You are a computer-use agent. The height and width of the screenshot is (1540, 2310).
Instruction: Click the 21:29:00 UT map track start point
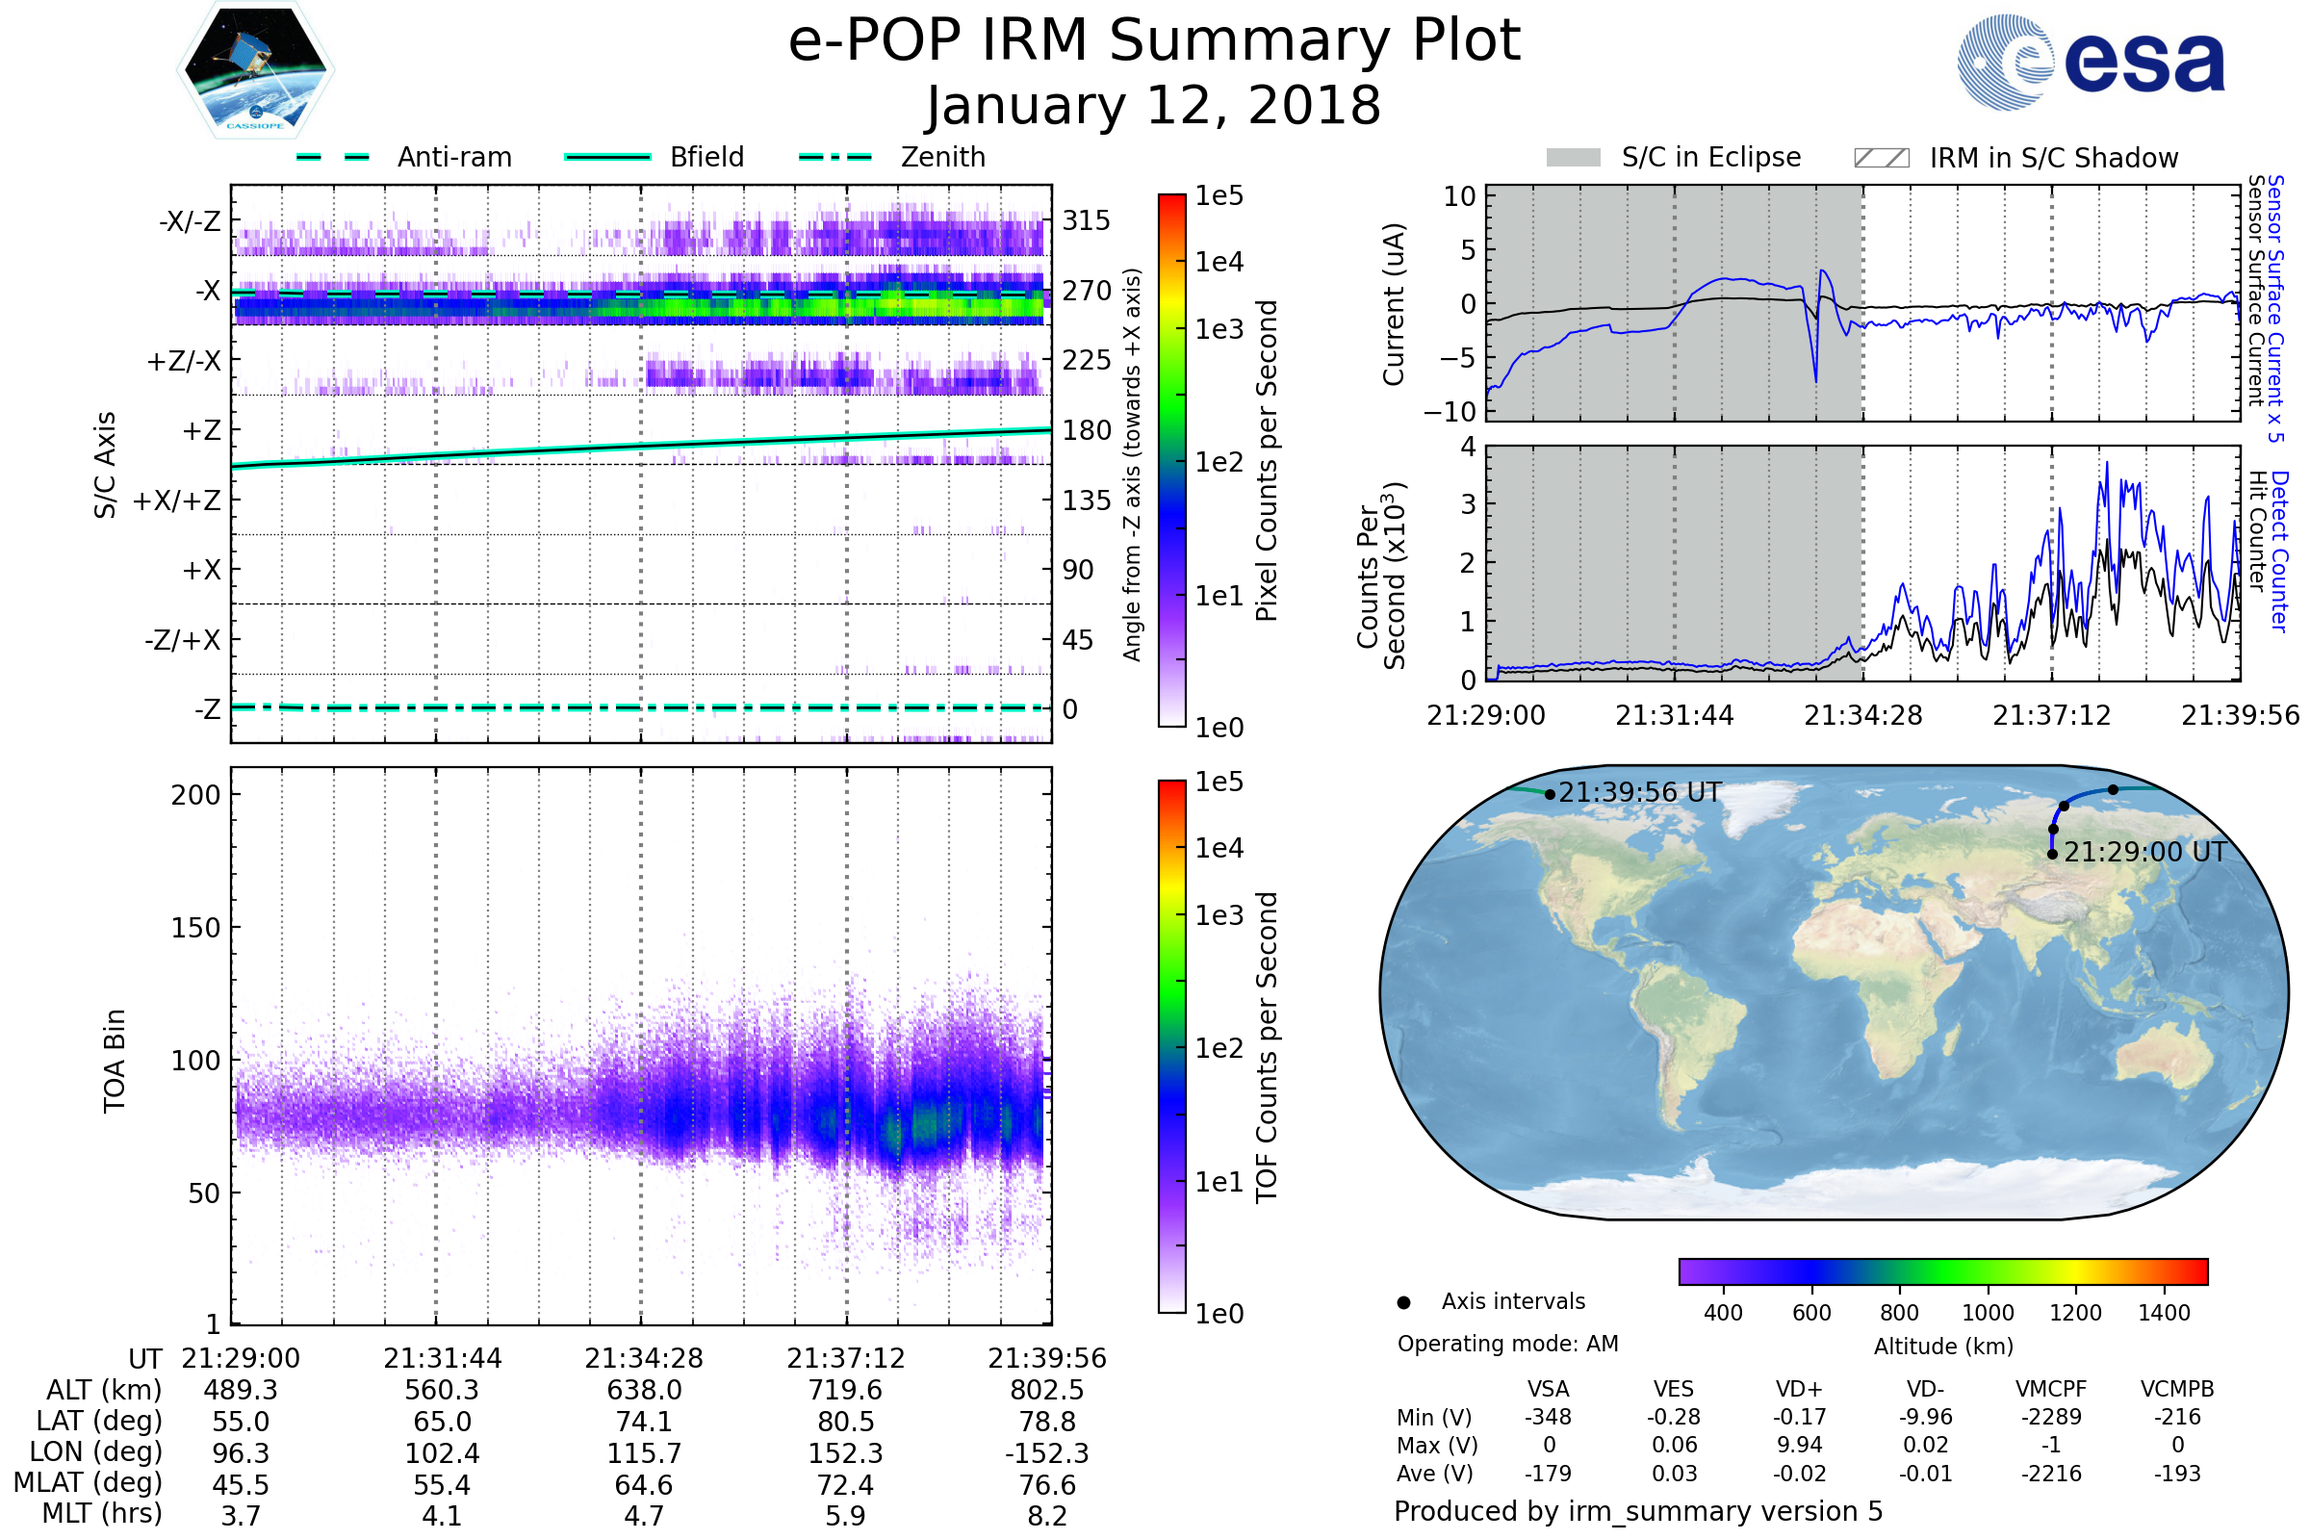2052,855
